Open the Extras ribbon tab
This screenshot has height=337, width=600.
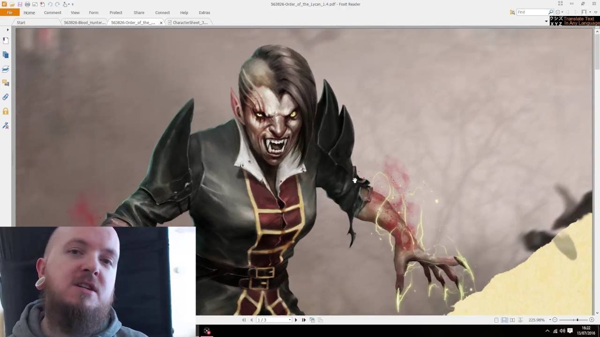(204, 13)
